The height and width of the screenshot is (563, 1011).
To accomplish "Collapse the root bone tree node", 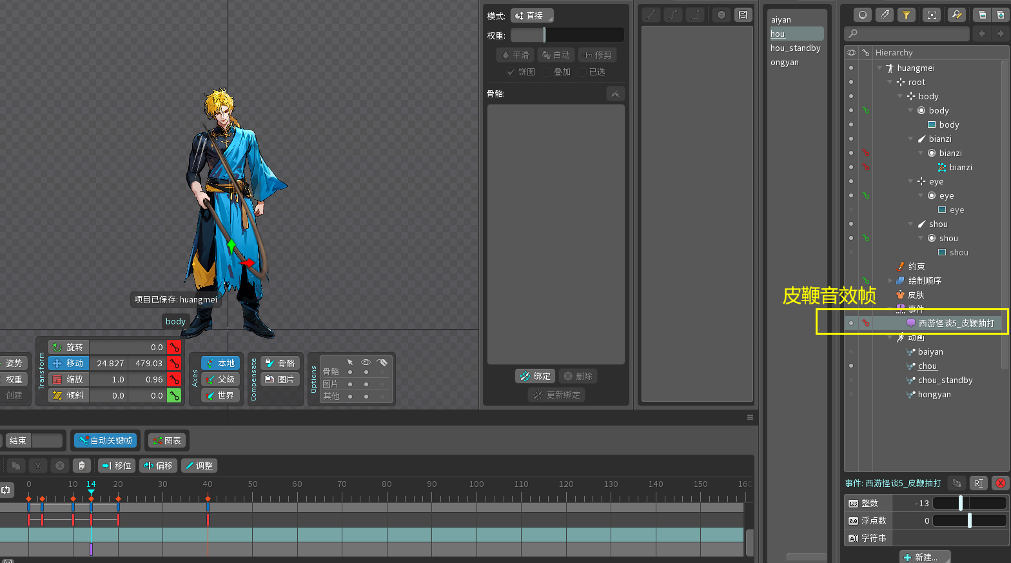I will coord(890,82).
